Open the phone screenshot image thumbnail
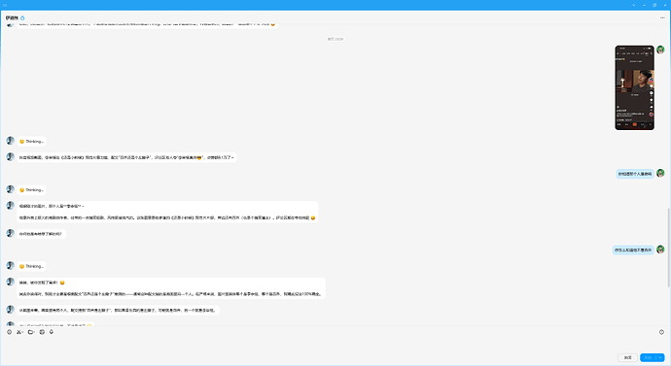The image size is (671, 366). [634, 87]
